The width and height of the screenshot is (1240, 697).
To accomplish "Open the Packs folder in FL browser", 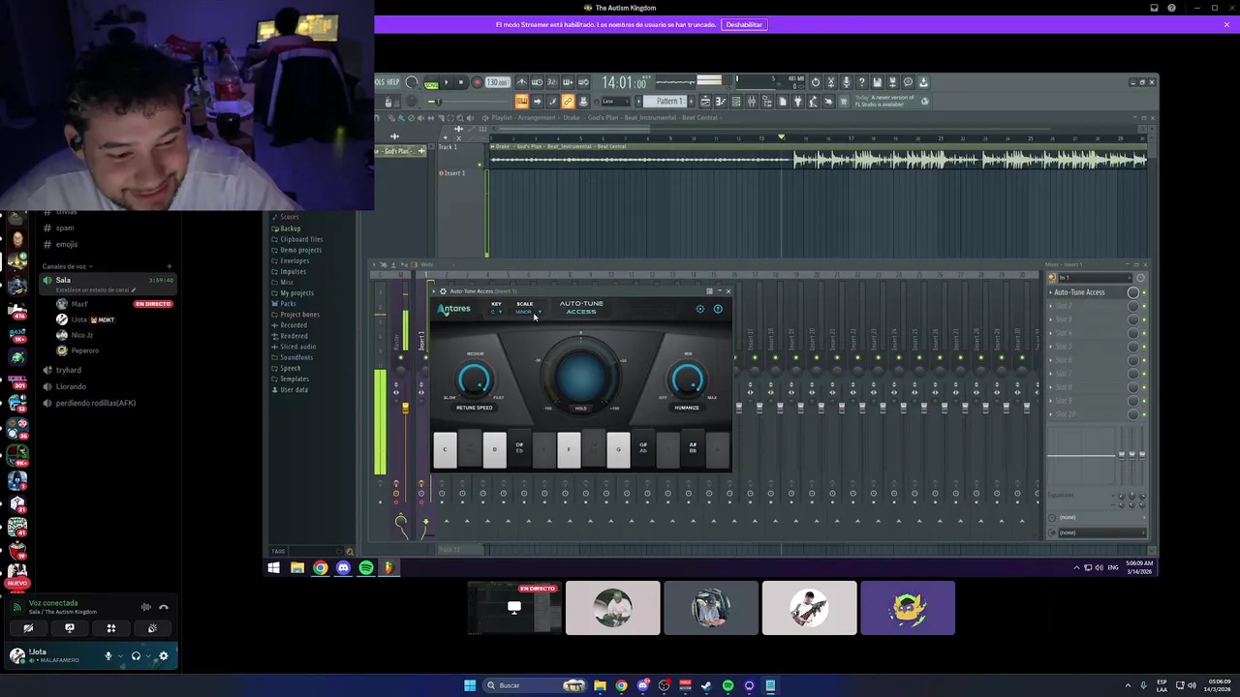I will [288, 304].
